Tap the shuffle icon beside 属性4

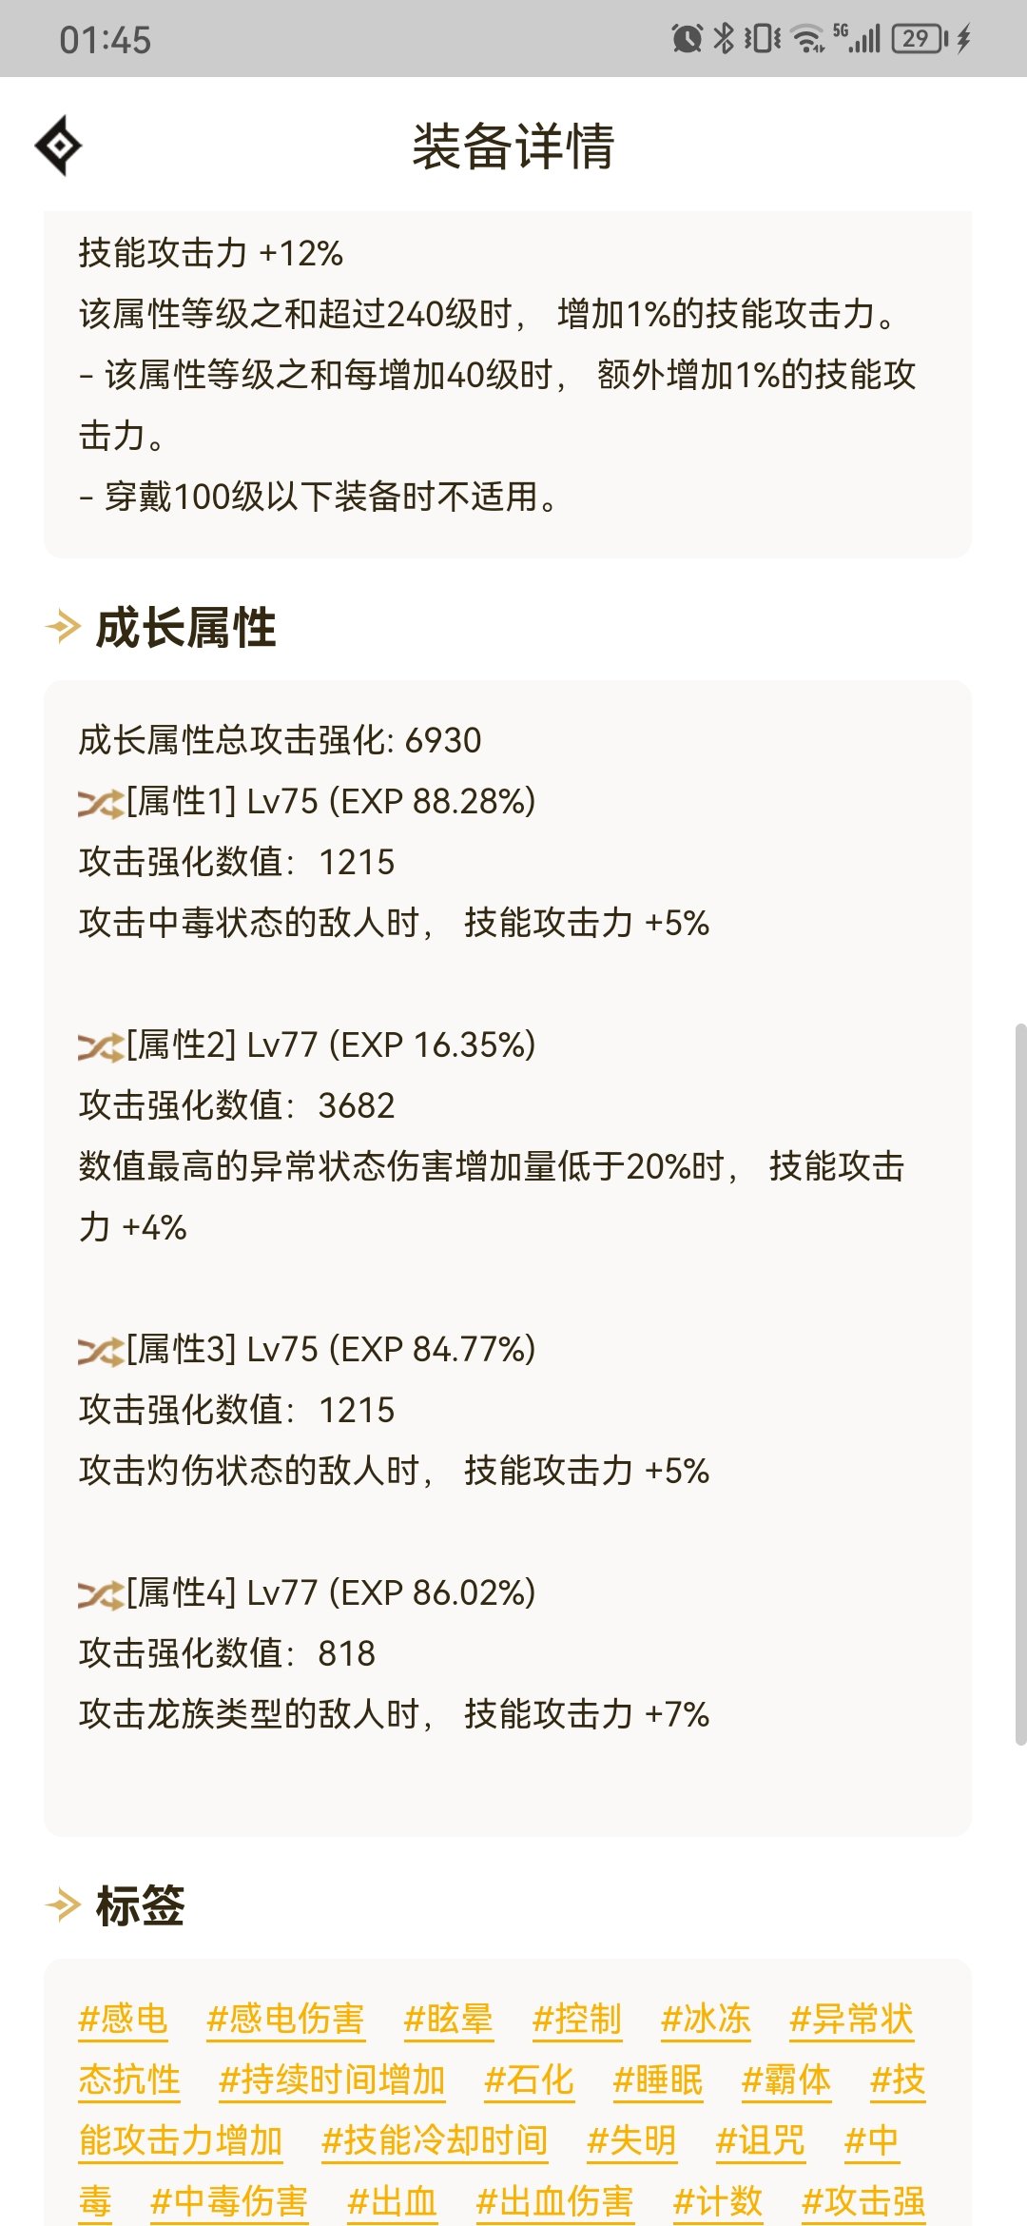pos(101,1595)
